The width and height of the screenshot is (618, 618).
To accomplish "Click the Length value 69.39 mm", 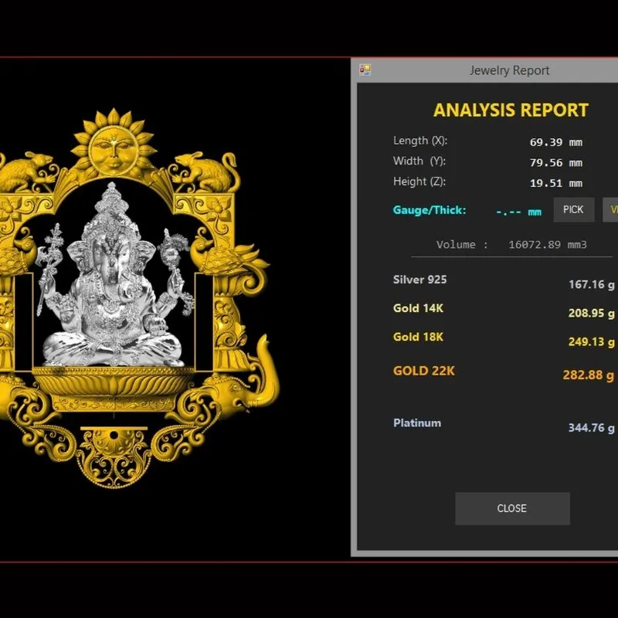I will (555, 142).
